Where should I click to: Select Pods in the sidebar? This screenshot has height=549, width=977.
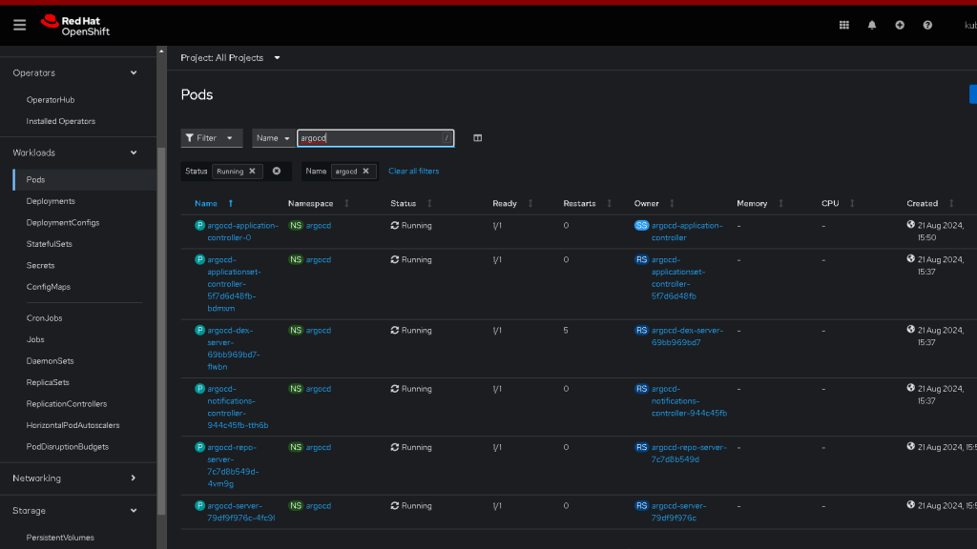pyautogui.click(x=35, y=180)
